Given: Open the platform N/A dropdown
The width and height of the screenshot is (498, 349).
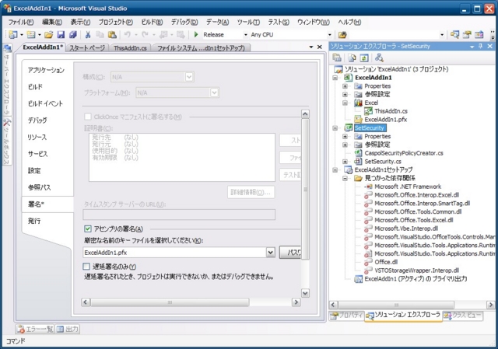Looking at the screenshot, I should [x=215, y=92].
